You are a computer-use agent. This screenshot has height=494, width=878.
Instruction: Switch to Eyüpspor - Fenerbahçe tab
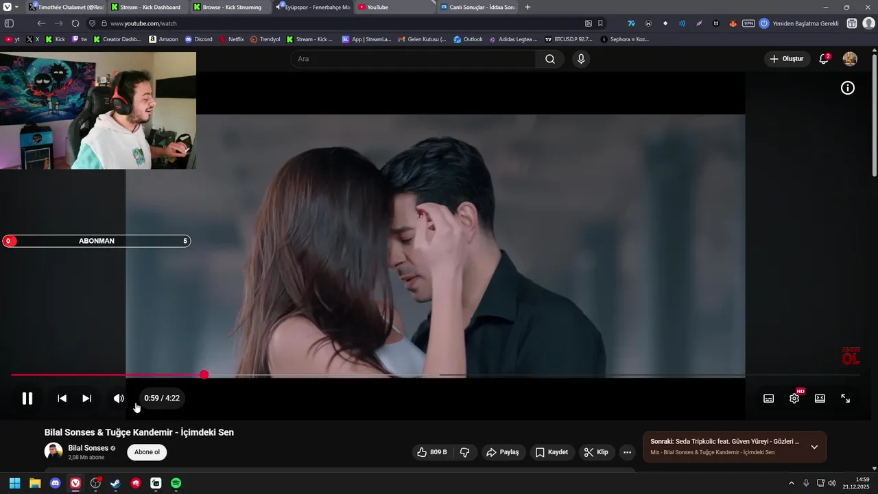click(312, 7)
